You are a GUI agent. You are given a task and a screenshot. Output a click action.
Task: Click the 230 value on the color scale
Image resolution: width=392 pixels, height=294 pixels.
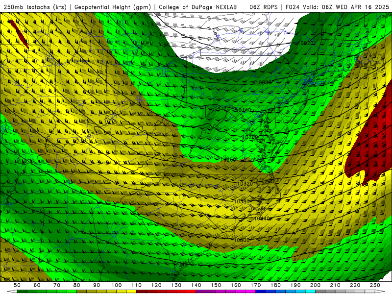pyautogui.click(x=375, y=285)
